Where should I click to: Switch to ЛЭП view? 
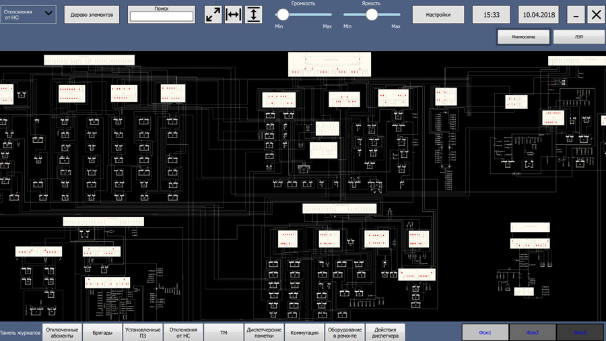tap(578, 37)
